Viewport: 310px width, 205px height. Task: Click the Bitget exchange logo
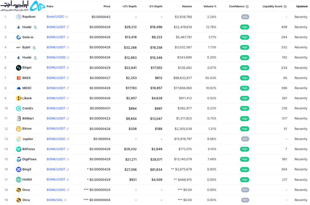18,68
